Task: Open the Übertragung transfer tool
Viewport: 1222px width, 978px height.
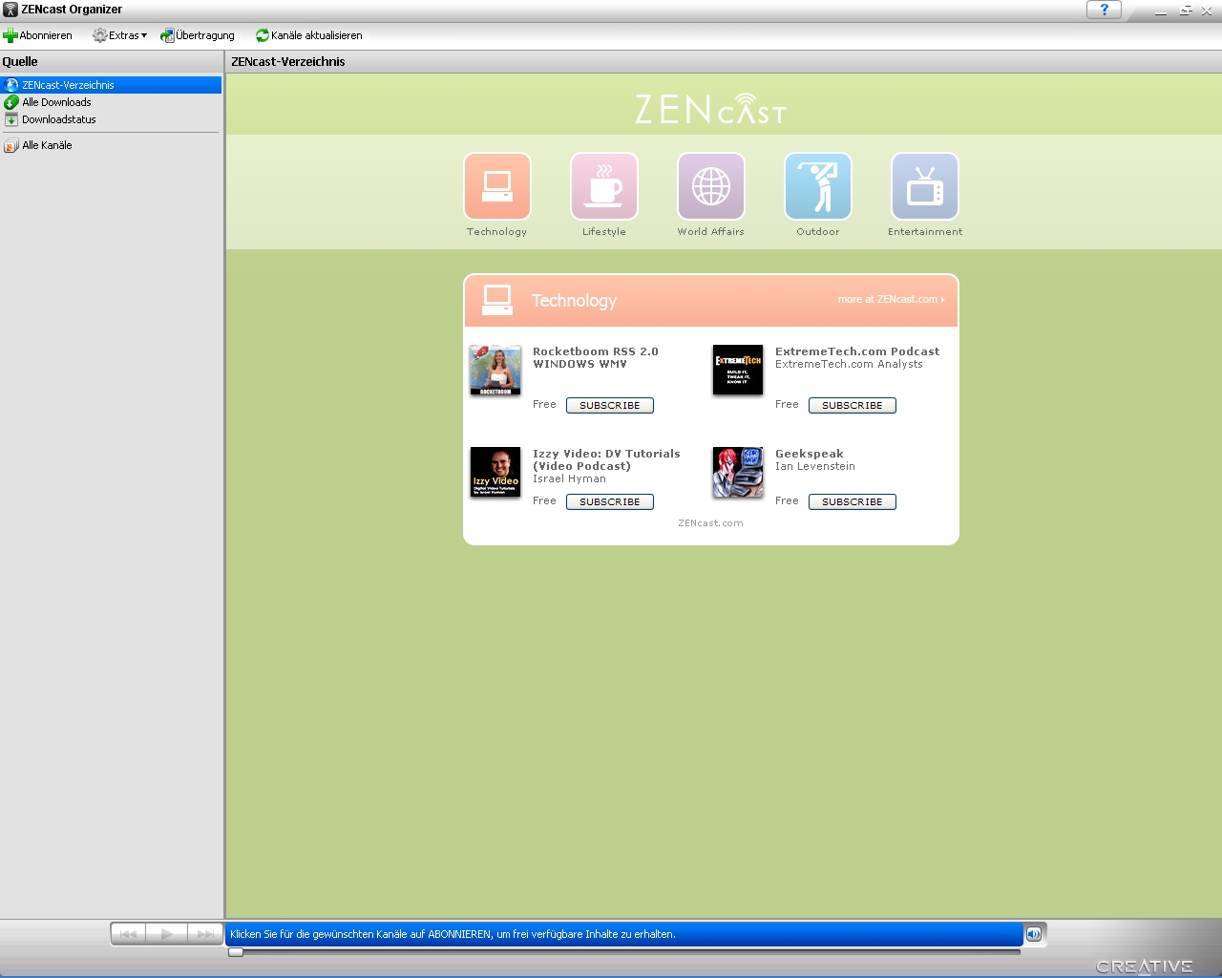Action: click(x=198, y=35)
